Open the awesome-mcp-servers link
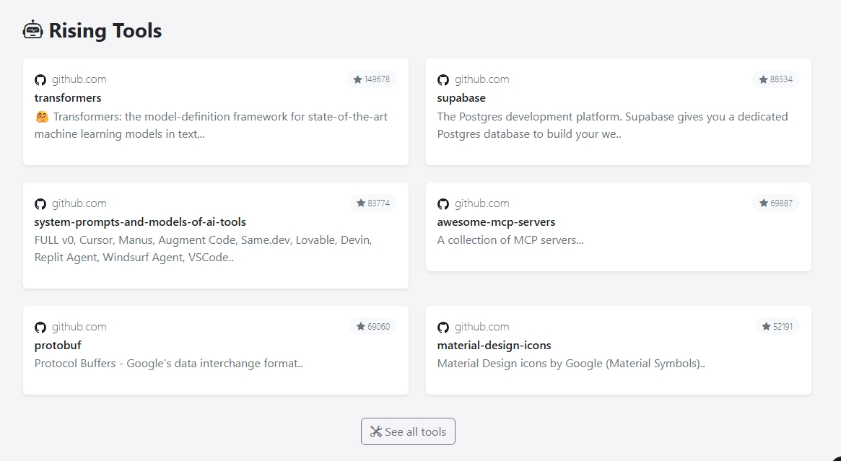 (496, 221)
